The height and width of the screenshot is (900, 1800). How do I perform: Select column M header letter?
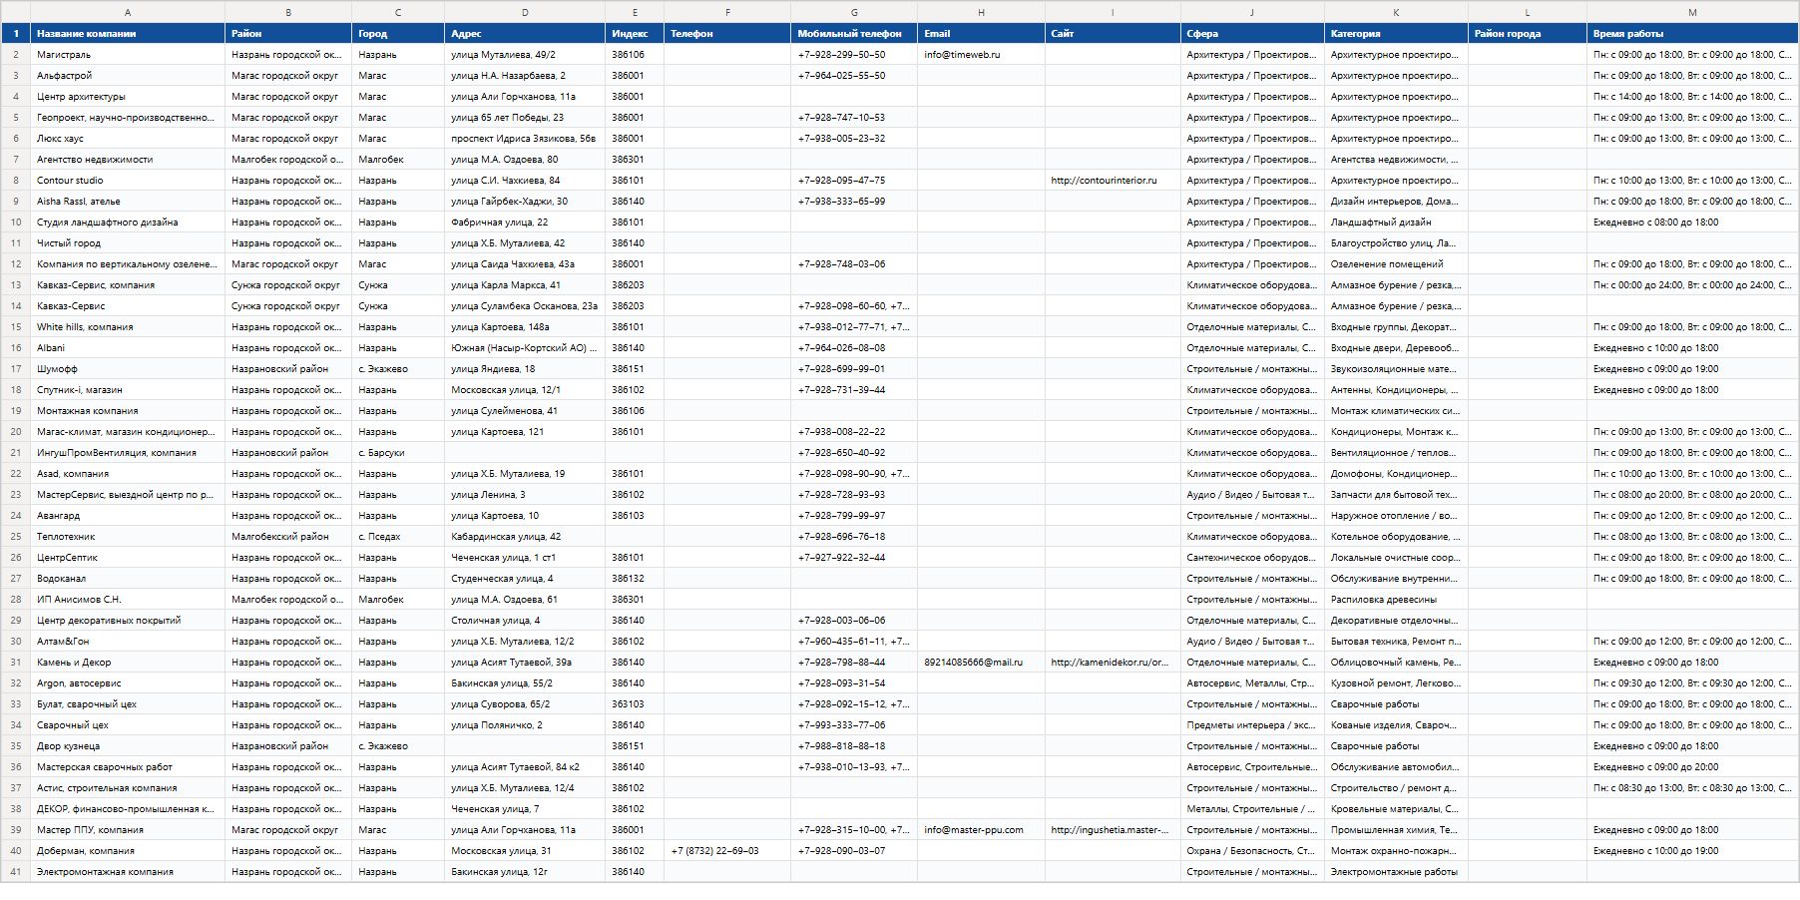click(x=1692, y=12)
